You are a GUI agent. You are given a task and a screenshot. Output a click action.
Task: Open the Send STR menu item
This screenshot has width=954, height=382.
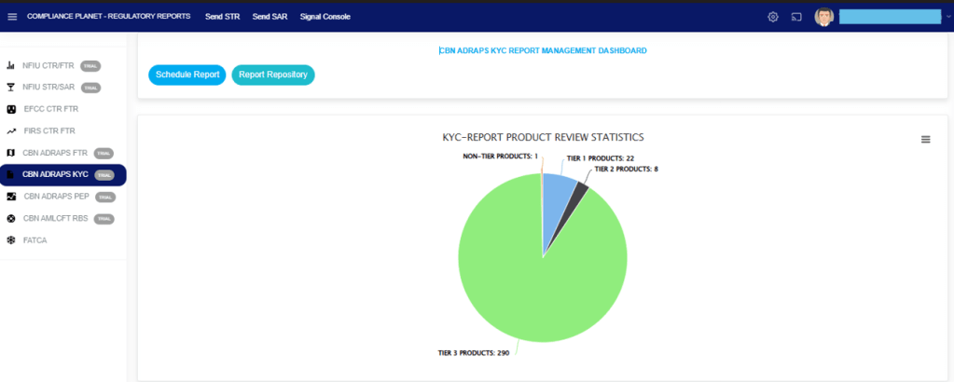tap(222, 17)
